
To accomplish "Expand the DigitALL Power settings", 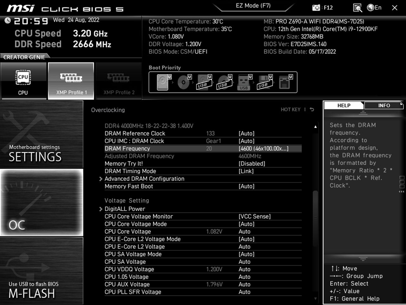I will 125,209.
